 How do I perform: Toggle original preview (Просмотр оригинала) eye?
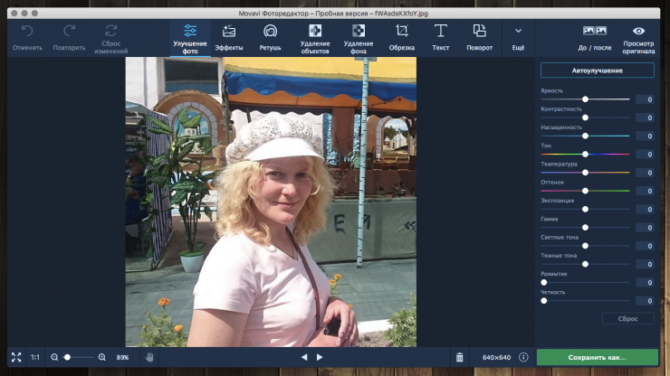[x=639, y=37]
